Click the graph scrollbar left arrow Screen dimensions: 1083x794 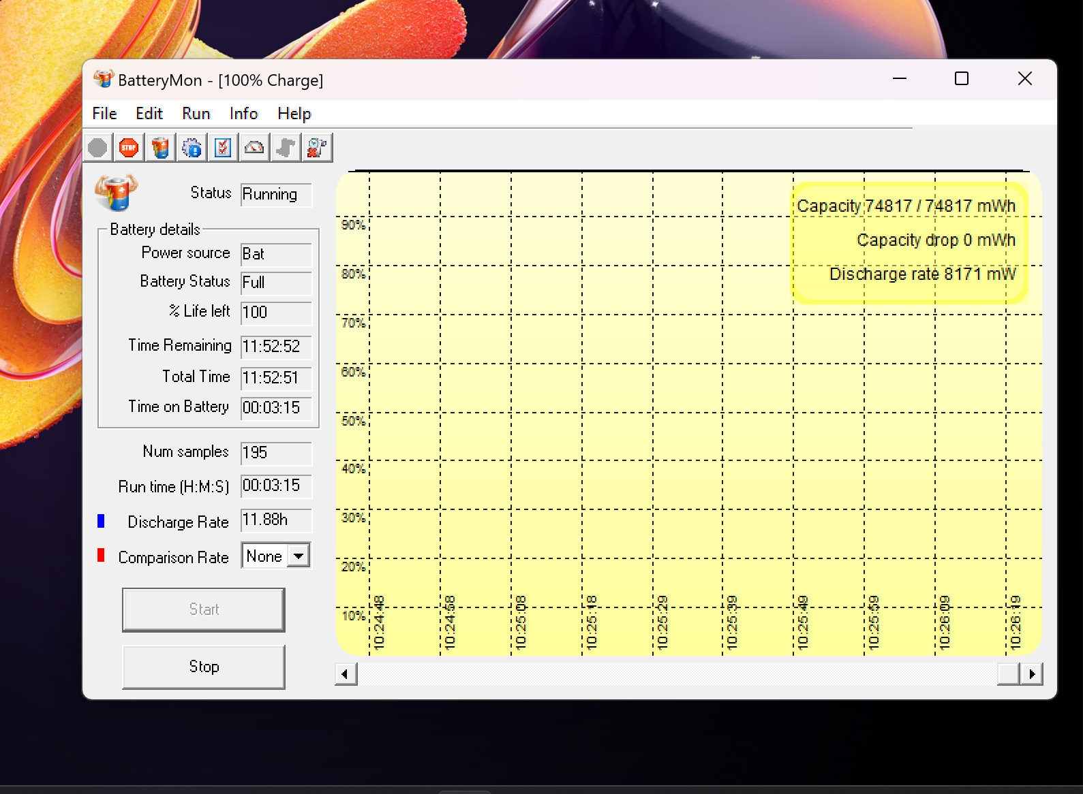346,674
